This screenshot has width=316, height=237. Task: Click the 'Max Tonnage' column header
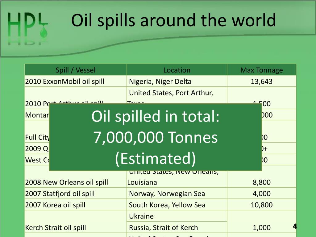coord(262,70)
